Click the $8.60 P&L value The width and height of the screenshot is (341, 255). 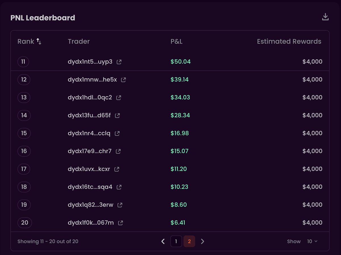click(178, 205)
